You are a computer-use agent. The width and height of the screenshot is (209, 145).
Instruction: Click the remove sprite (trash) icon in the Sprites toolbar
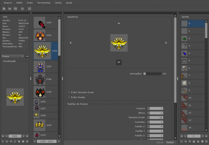206,141
